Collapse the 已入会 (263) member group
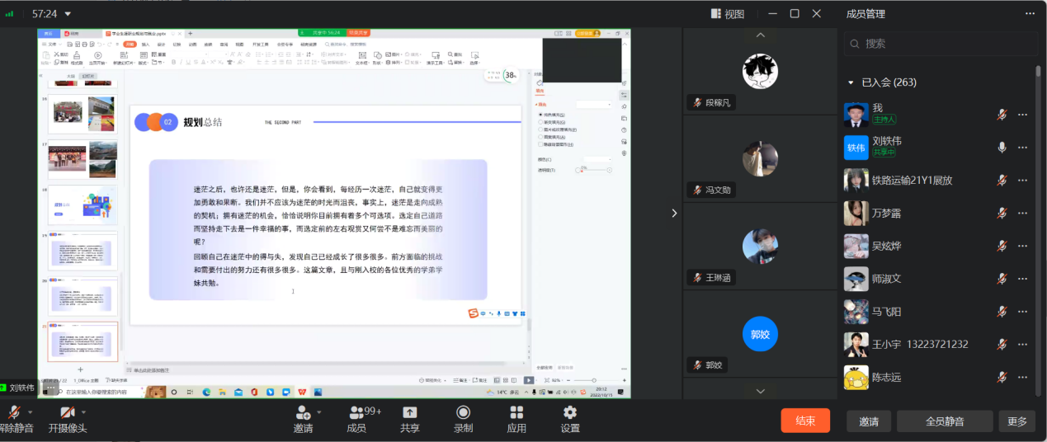This screenshot has width=1047, height=442. [851, 82]
